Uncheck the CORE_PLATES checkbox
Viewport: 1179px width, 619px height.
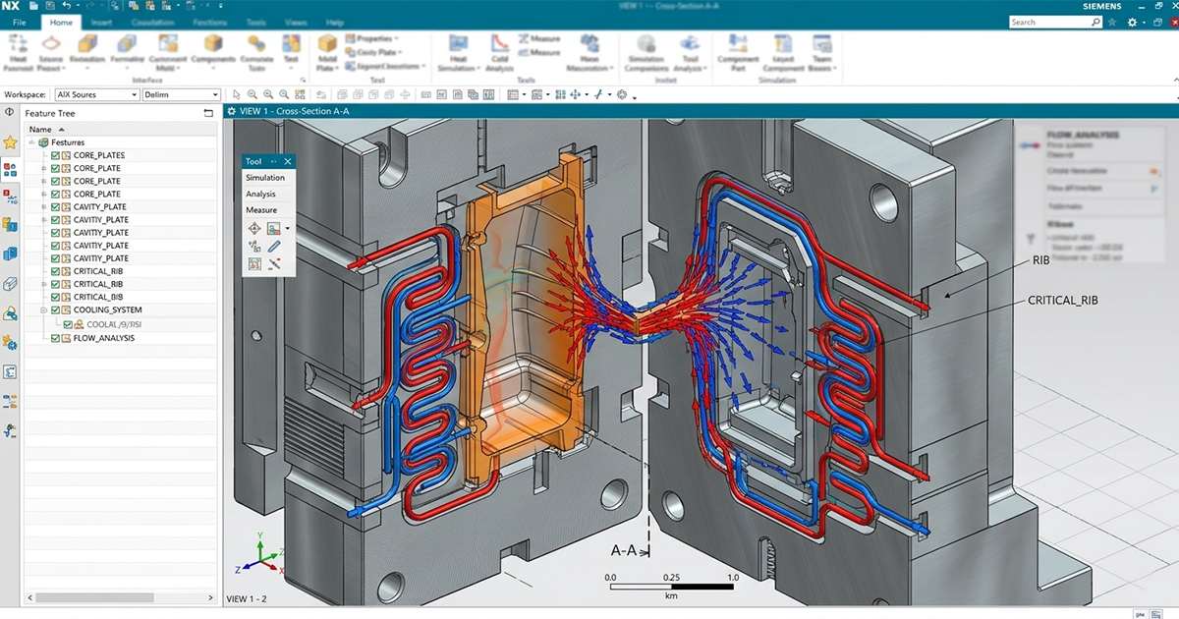(x=56, y=155)
